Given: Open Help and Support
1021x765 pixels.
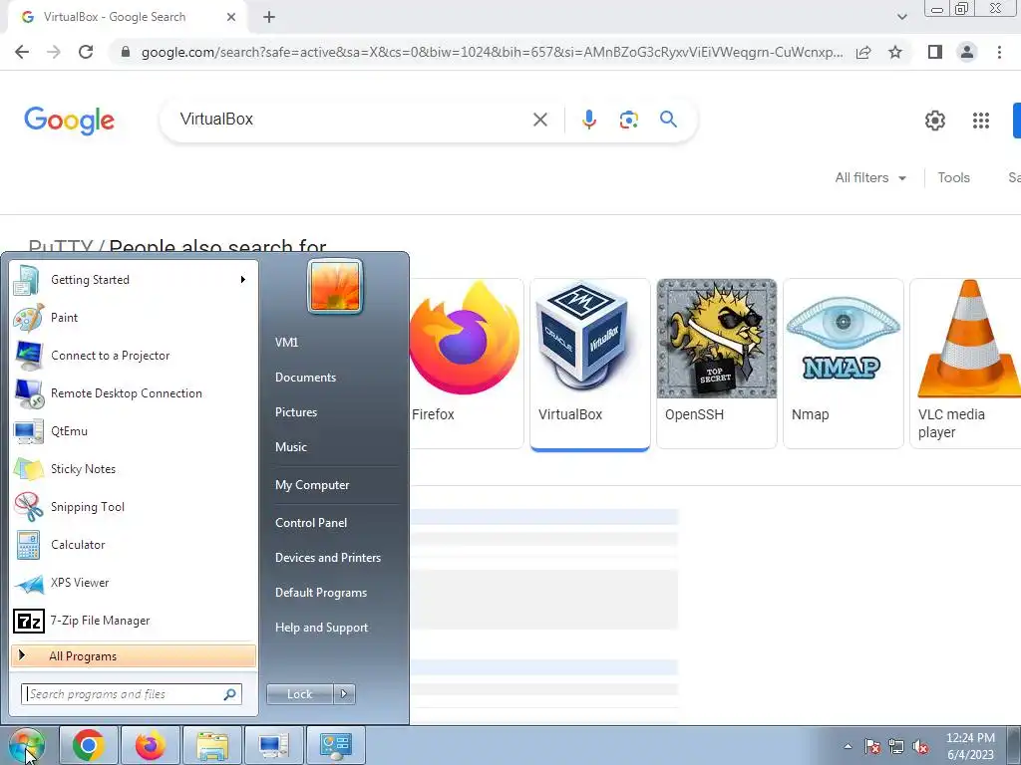Looking at the screenshot, I should 321,628.
